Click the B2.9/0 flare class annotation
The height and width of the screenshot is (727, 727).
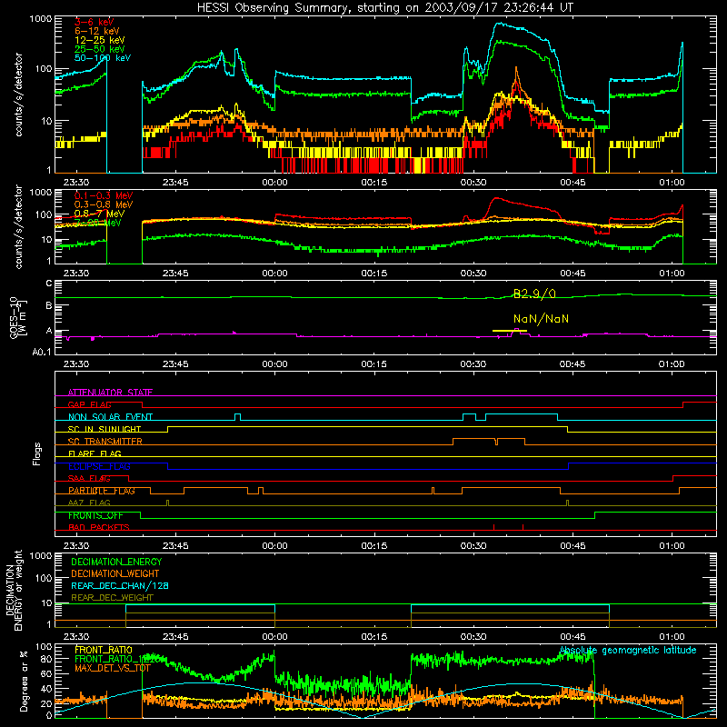[x=534, y=294]
